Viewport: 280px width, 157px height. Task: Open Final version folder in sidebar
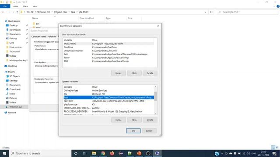[x=15, y=47]
